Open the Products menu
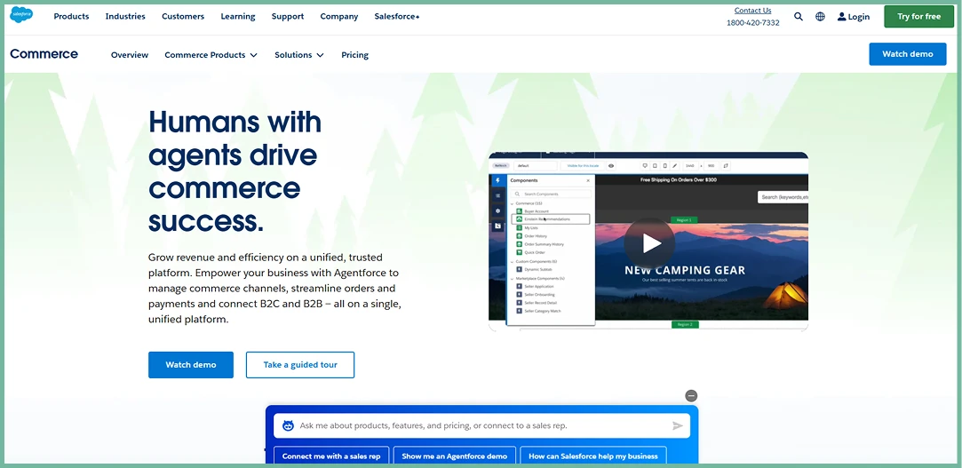The image size is (962, 468). coord(71,17)
